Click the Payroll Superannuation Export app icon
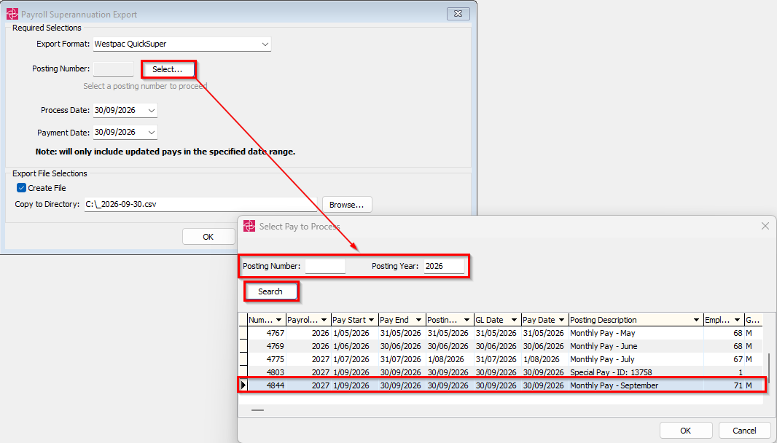 point(12,14)
